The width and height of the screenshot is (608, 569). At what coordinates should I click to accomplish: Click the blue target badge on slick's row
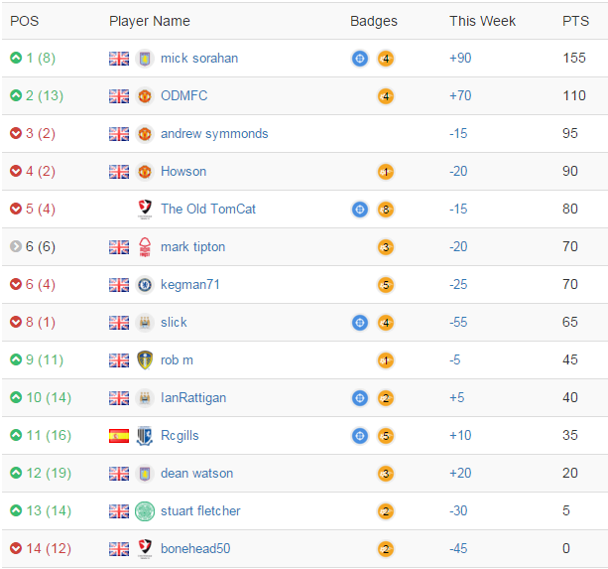point(360,323)
